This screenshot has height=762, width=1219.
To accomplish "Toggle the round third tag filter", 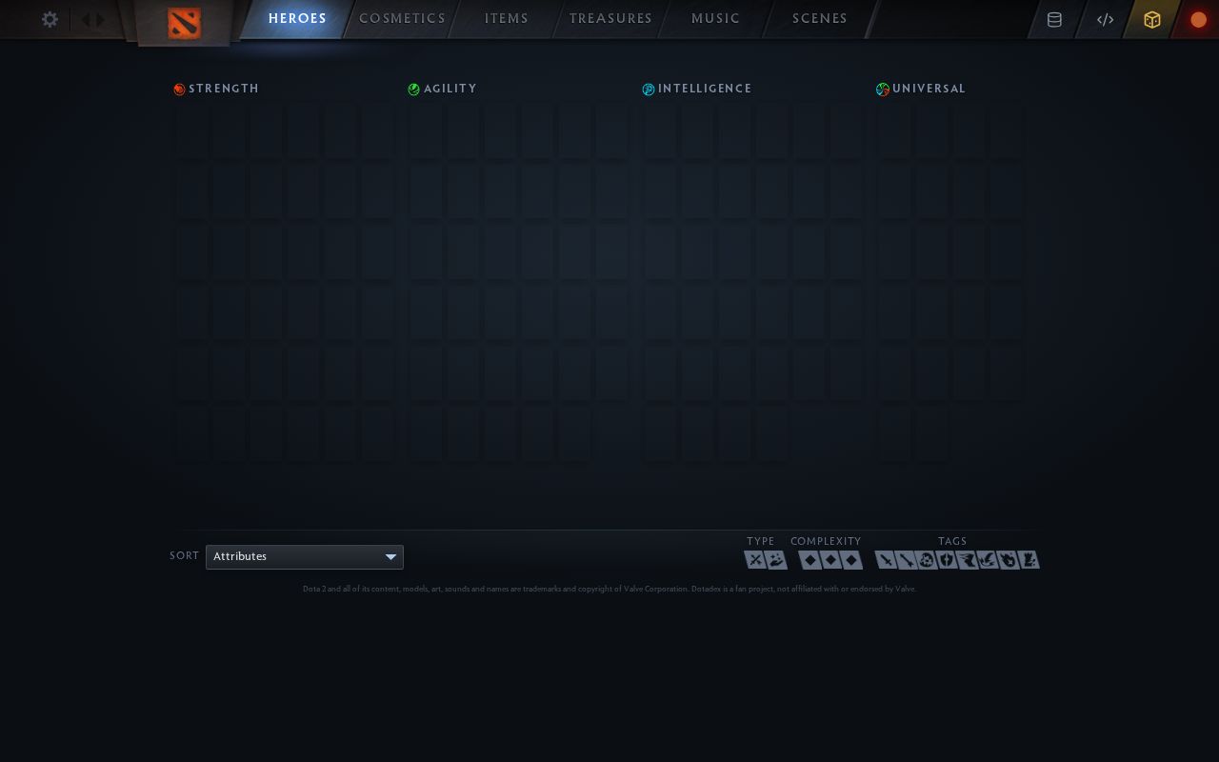I will 927,560.
